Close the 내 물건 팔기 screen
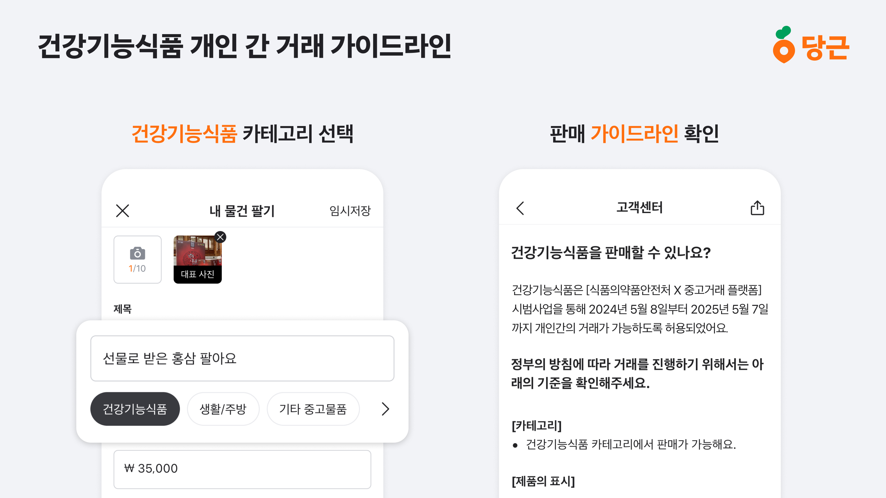886x498 pixels. click(123, 211)
